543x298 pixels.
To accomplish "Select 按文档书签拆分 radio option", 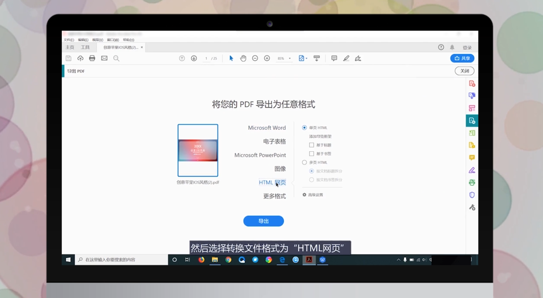I will [x=311, y=180].
